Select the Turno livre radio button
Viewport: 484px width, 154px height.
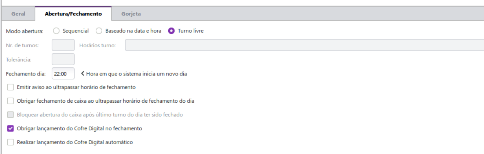[171, 31]
